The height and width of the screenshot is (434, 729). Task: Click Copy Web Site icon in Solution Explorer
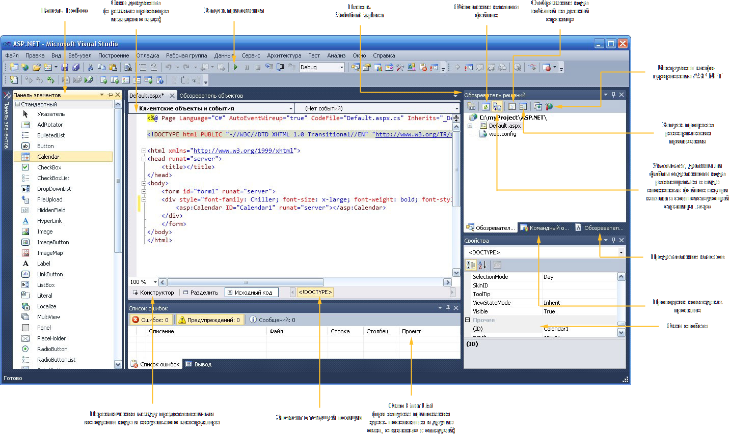coord(537,106)
